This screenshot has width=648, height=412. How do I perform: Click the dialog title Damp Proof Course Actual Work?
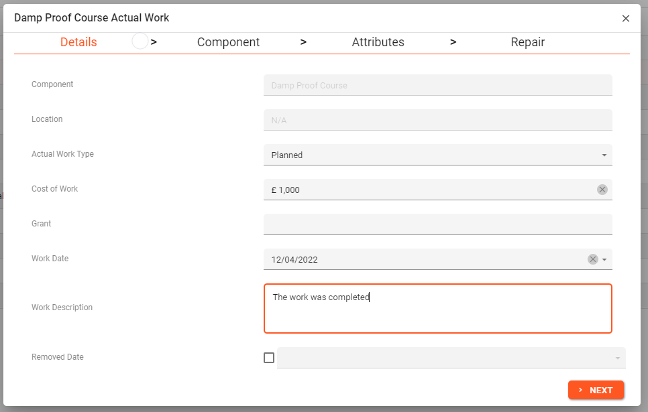[92, 18]
